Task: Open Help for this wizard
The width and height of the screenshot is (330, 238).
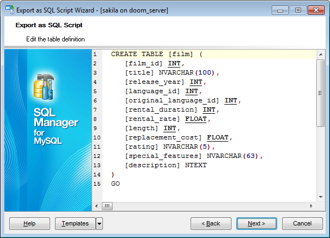Action: [29, 223]
